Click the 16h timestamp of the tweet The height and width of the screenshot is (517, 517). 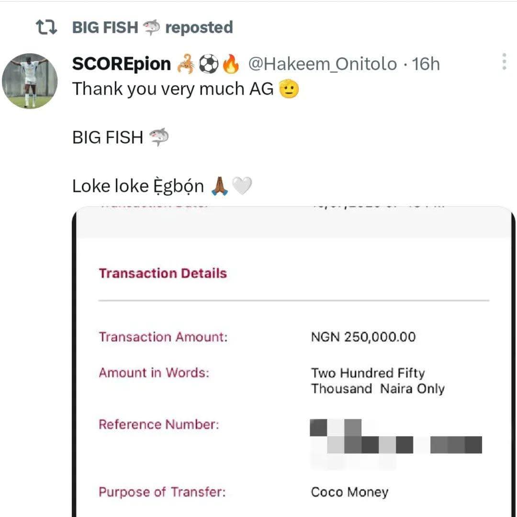pos(426,64)
